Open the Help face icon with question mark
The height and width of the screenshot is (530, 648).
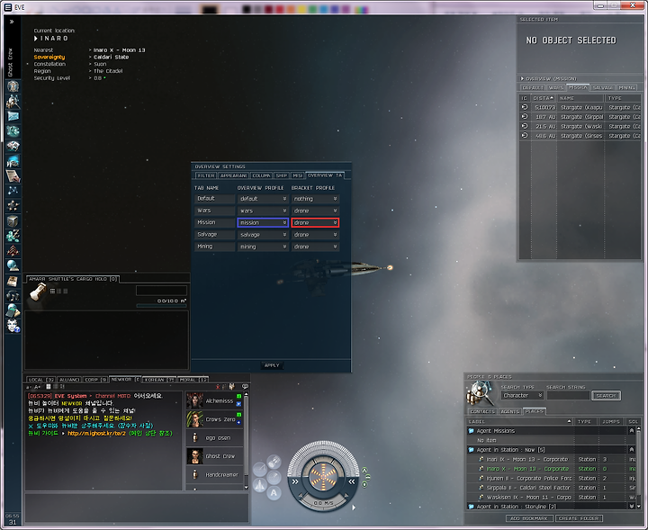tap(13, 326)
